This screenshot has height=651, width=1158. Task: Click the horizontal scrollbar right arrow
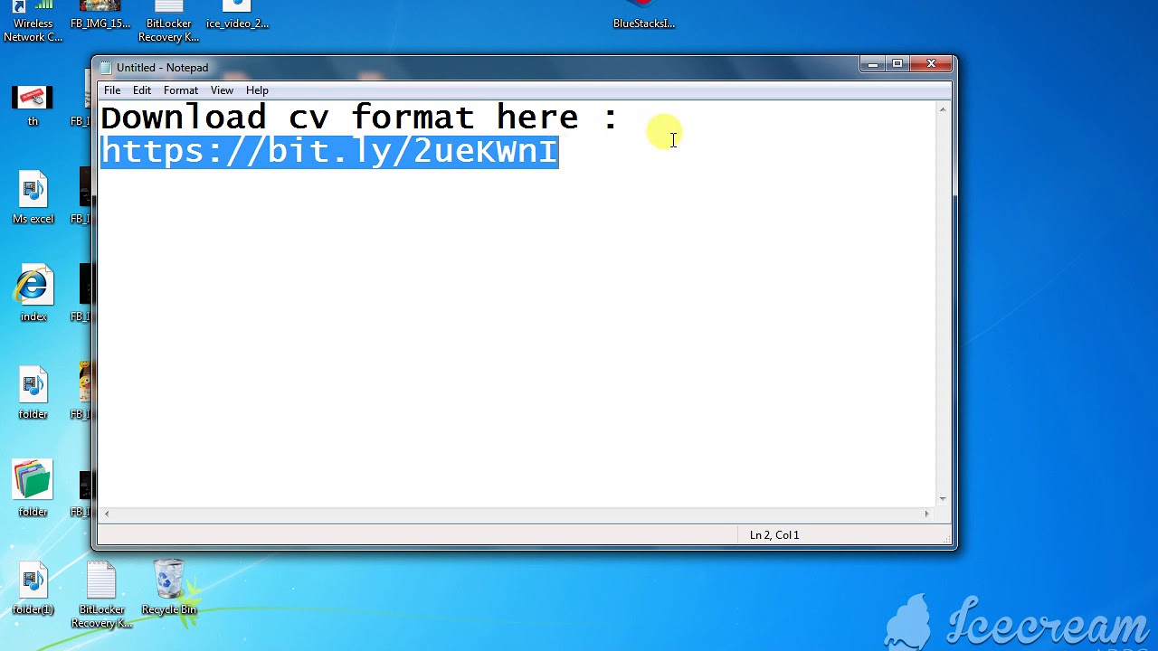pos(926,514)
